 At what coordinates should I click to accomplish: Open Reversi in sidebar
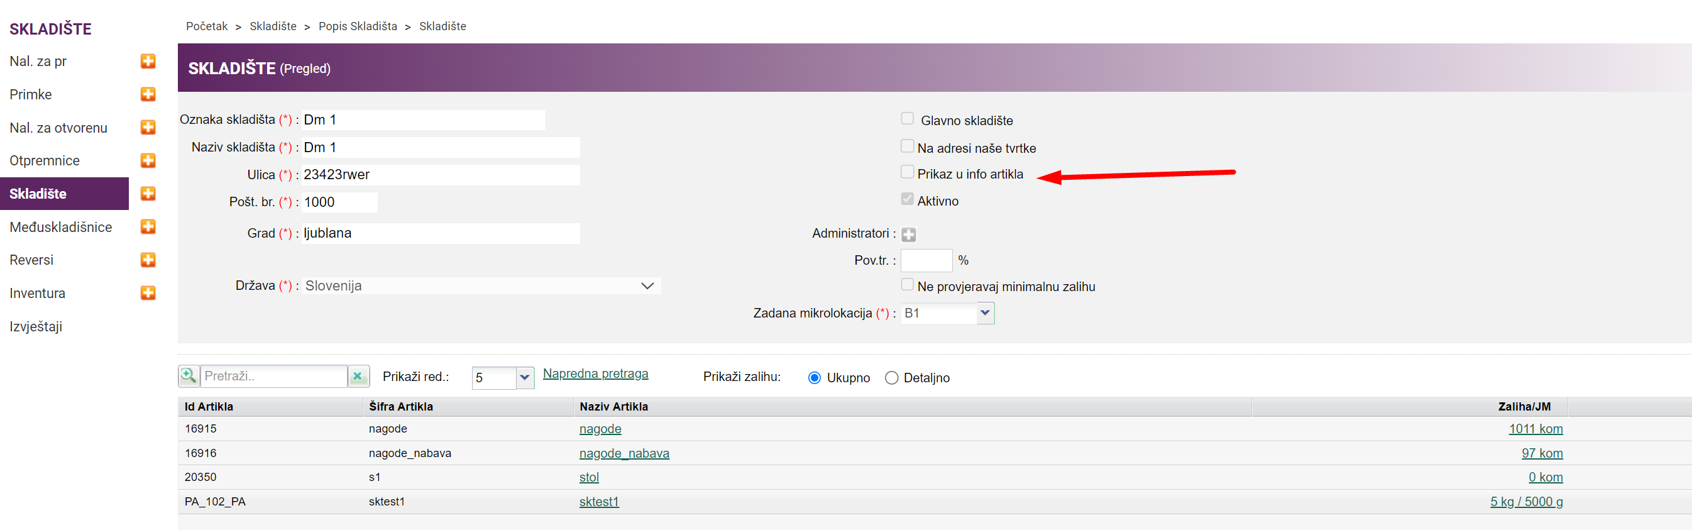click(x=31, y=260)
